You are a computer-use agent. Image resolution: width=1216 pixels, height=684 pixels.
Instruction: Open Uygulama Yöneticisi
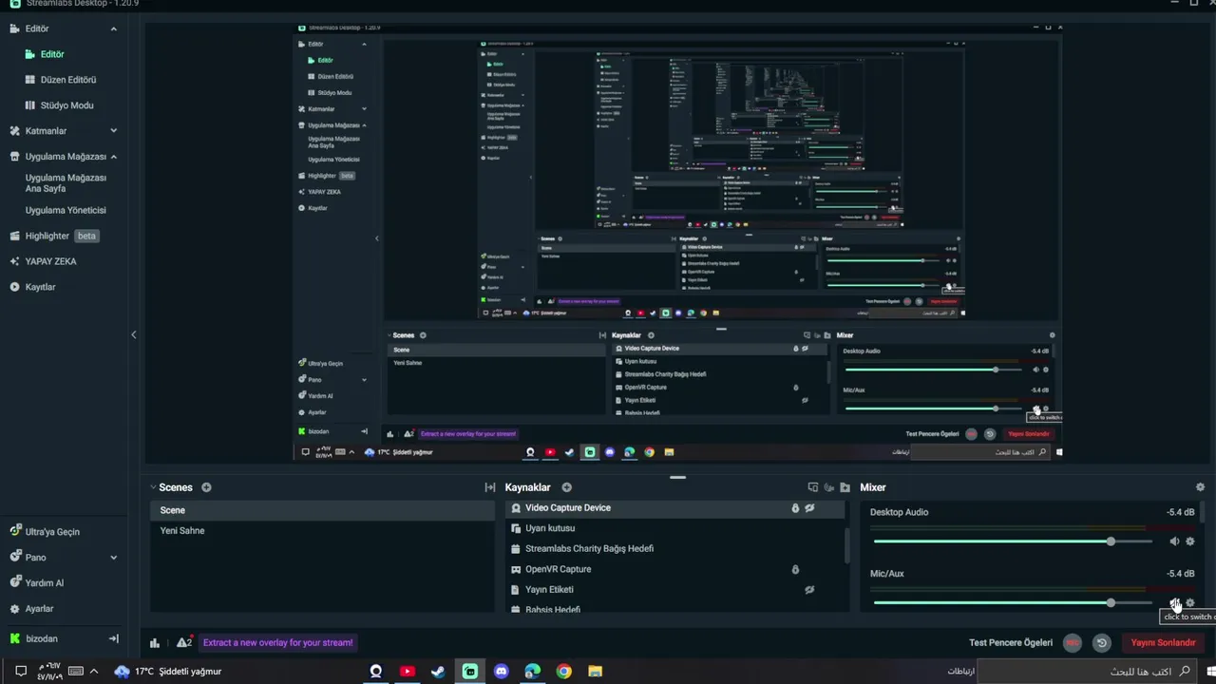pyautogui.click(x=66, y=210)
